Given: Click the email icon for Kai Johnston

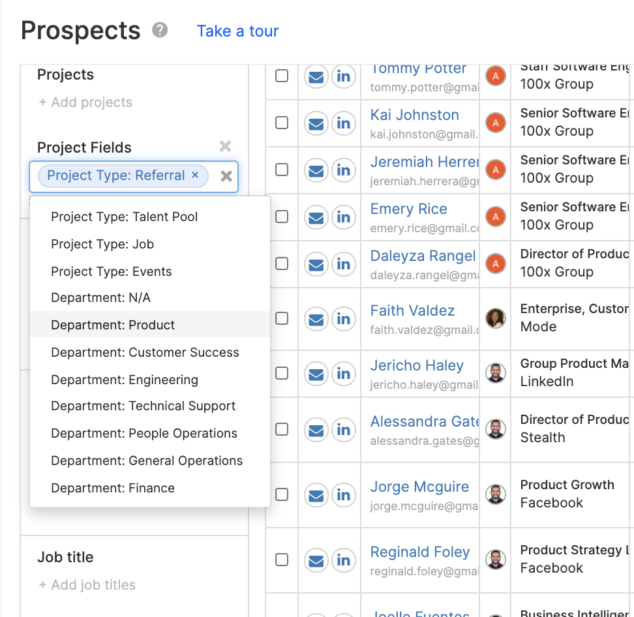Looking at the screenshot, I should (x=316, y=123).
